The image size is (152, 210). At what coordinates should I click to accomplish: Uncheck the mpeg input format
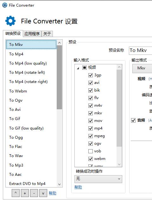point(91,136)
